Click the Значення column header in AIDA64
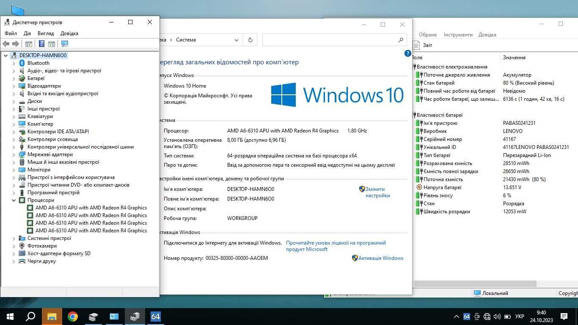The height and width of the screenshot is (325, 578). click(x=514, y=58)
